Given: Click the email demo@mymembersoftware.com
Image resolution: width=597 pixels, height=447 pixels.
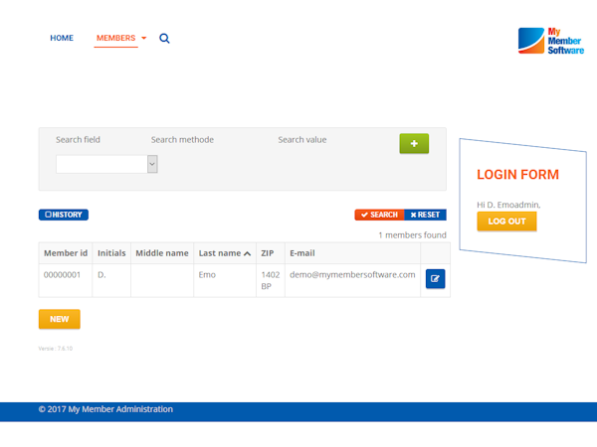Looking at the screenshot, I should [x=352, y=275].
